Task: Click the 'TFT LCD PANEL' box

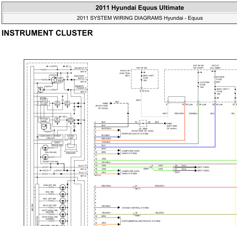Action: (x=44, y=120)
